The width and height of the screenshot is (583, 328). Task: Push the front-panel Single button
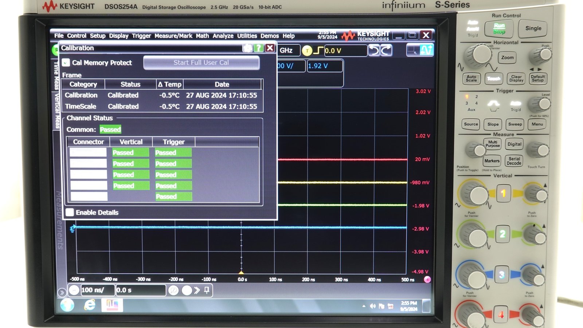click(x=533, y=28)
